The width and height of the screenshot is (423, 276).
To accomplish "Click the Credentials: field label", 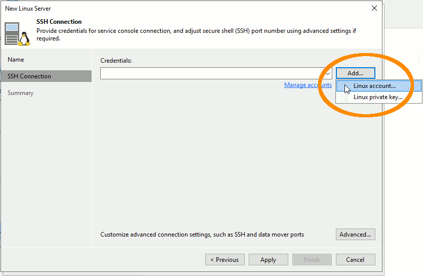I will click(x=116, y=61).
